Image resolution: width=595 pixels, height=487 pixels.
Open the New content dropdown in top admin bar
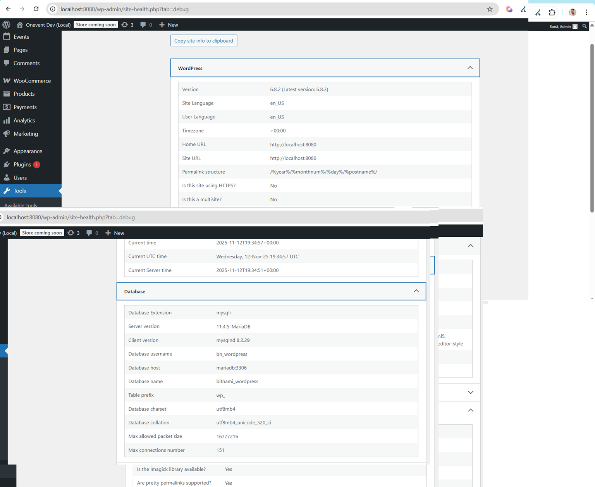tap(169, 25)
